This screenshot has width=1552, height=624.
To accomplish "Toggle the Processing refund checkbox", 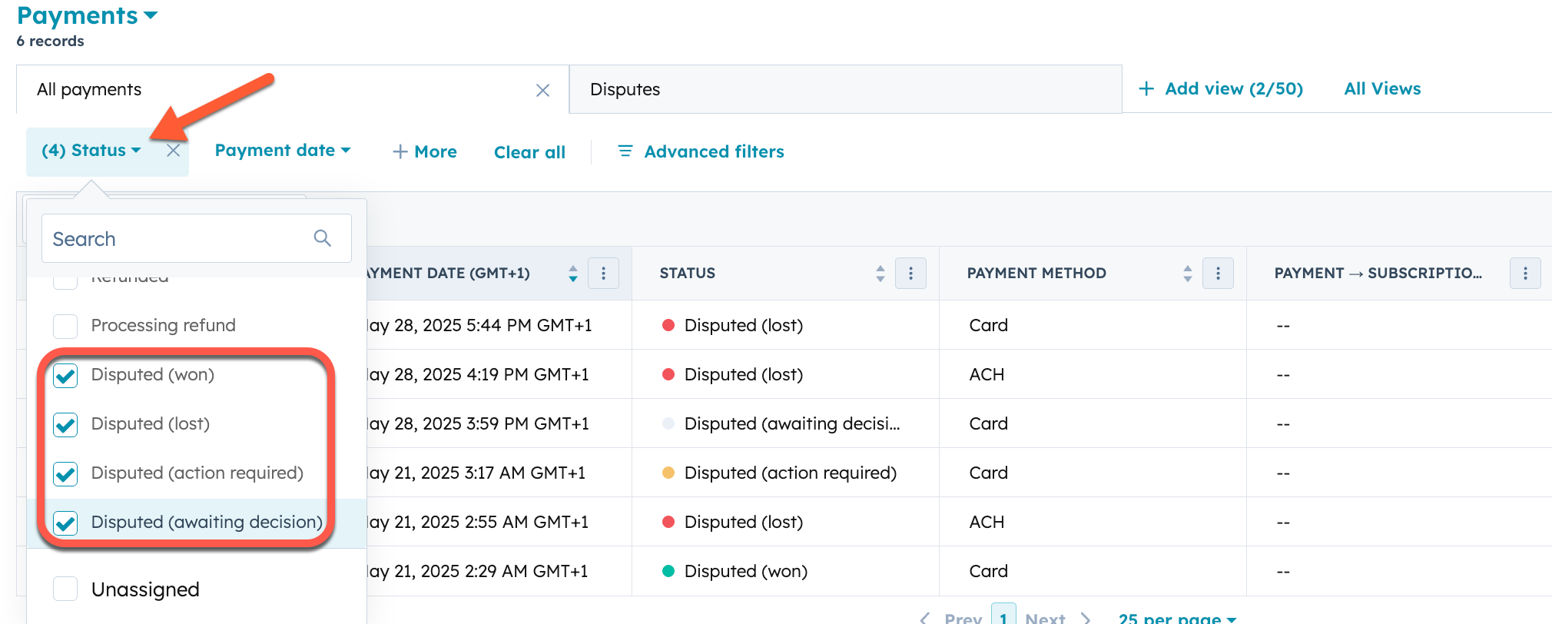I will [65, 326].
